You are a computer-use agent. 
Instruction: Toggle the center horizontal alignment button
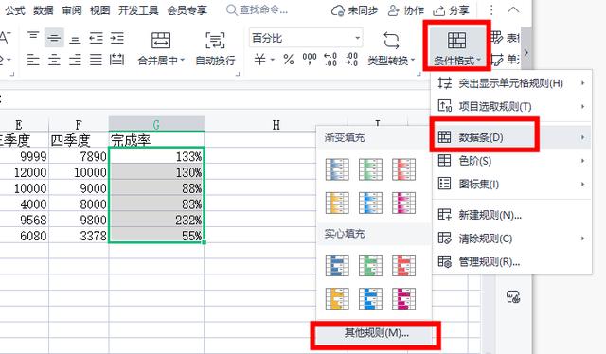coord(54,60)
